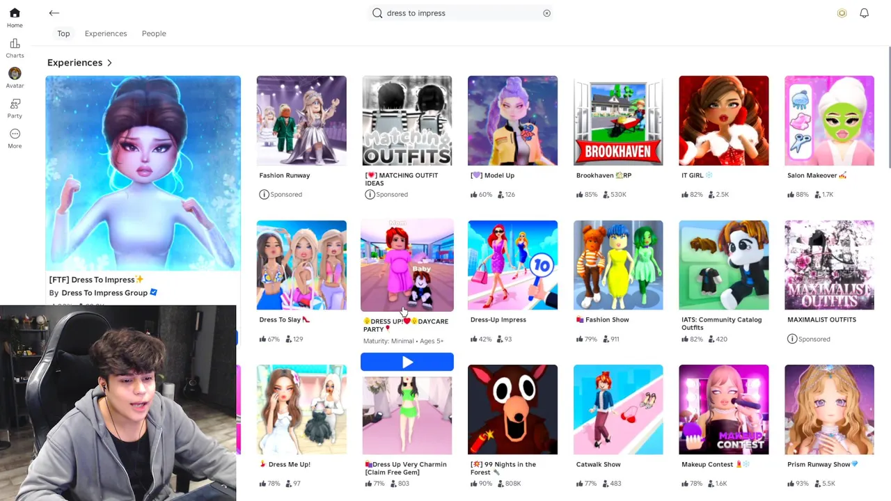The height and width of the screenshot is (501, 891).
Task: Open Fashion Show thumbnail
Action: pyautogui.click(x=618, y=265)
